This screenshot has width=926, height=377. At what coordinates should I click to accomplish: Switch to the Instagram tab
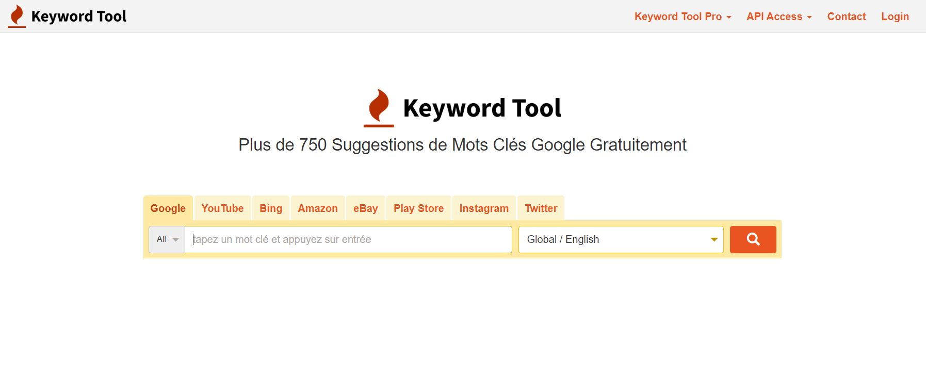[484, 208]
